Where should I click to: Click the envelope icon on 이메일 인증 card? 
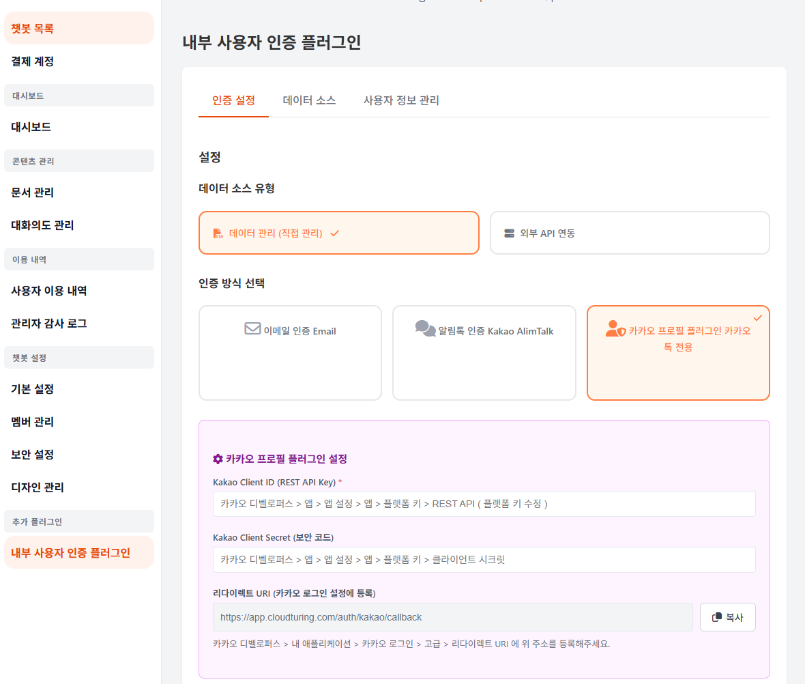click(x=252, y=330)
